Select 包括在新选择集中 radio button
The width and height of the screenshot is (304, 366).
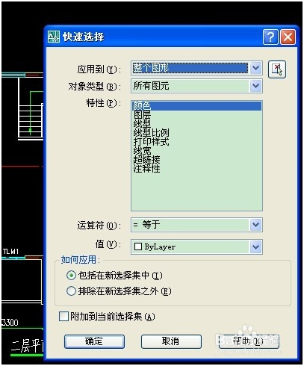point(71,276)
